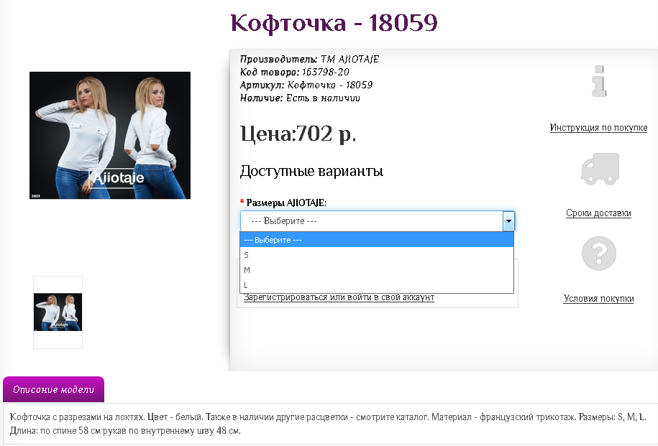Choose size M from the dropdown

[377, 270]
